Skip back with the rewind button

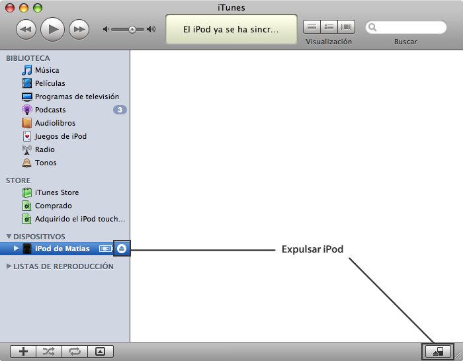26,29
